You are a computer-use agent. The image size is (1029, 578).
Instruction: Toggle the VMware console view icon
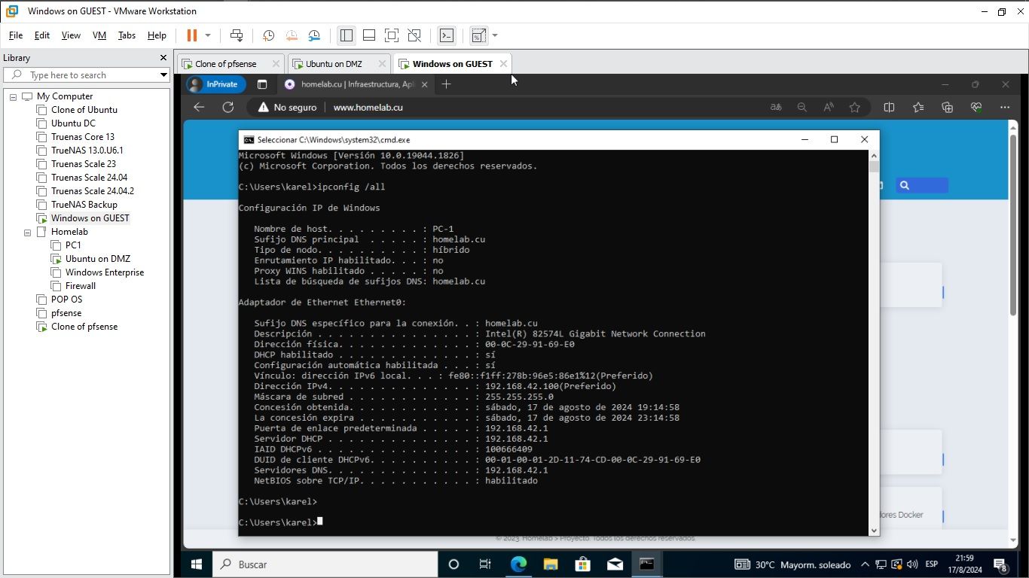(x=447, y=35)
